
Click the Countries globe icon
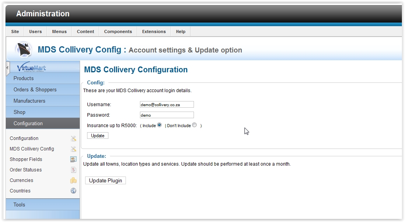[x=73, y=191]
